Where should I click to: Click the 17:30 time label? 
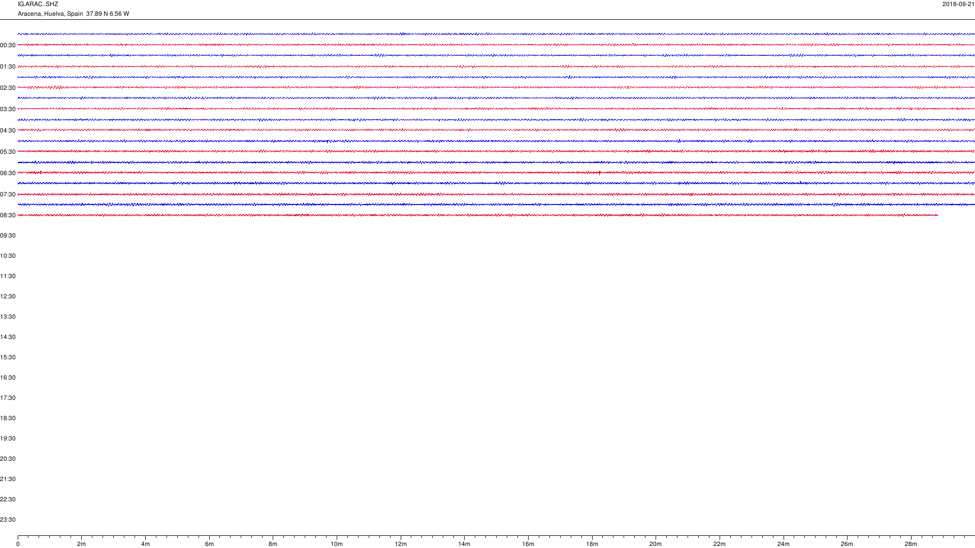tap(8, 398)
